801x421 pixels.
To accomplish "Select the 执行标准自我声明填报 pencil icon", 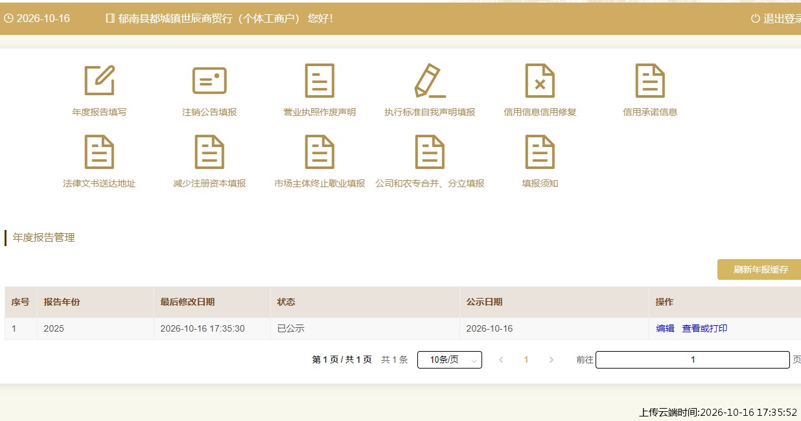I will tap(430, 81).
